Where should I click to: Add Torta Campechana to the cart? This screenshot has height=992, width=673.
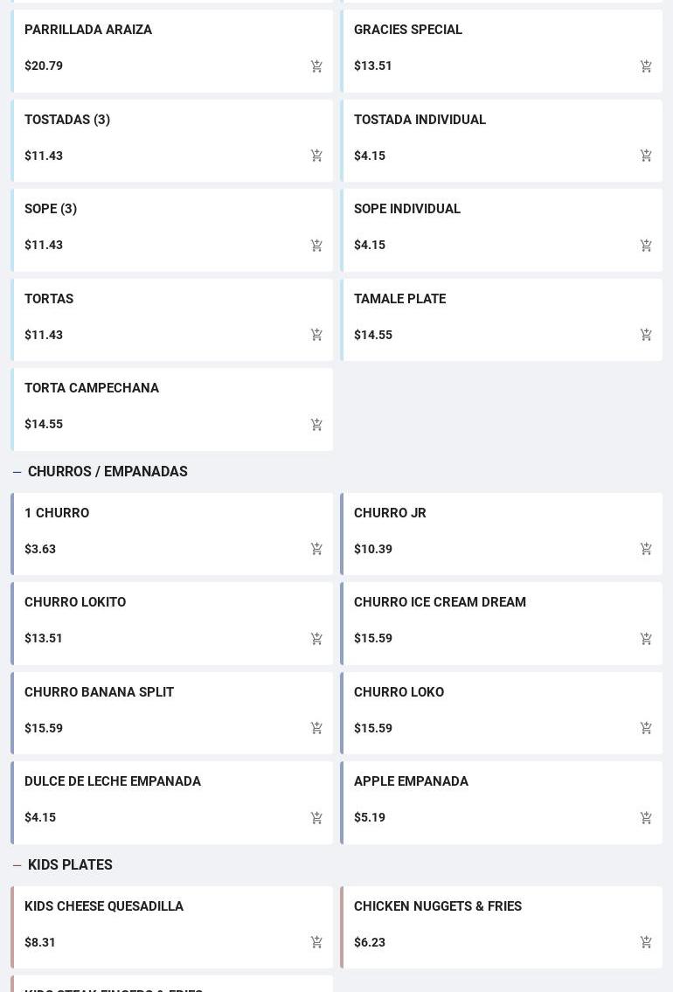(x=316, y=425)
